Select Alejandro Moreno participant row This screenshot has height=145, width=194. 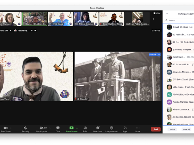[179, 72]
